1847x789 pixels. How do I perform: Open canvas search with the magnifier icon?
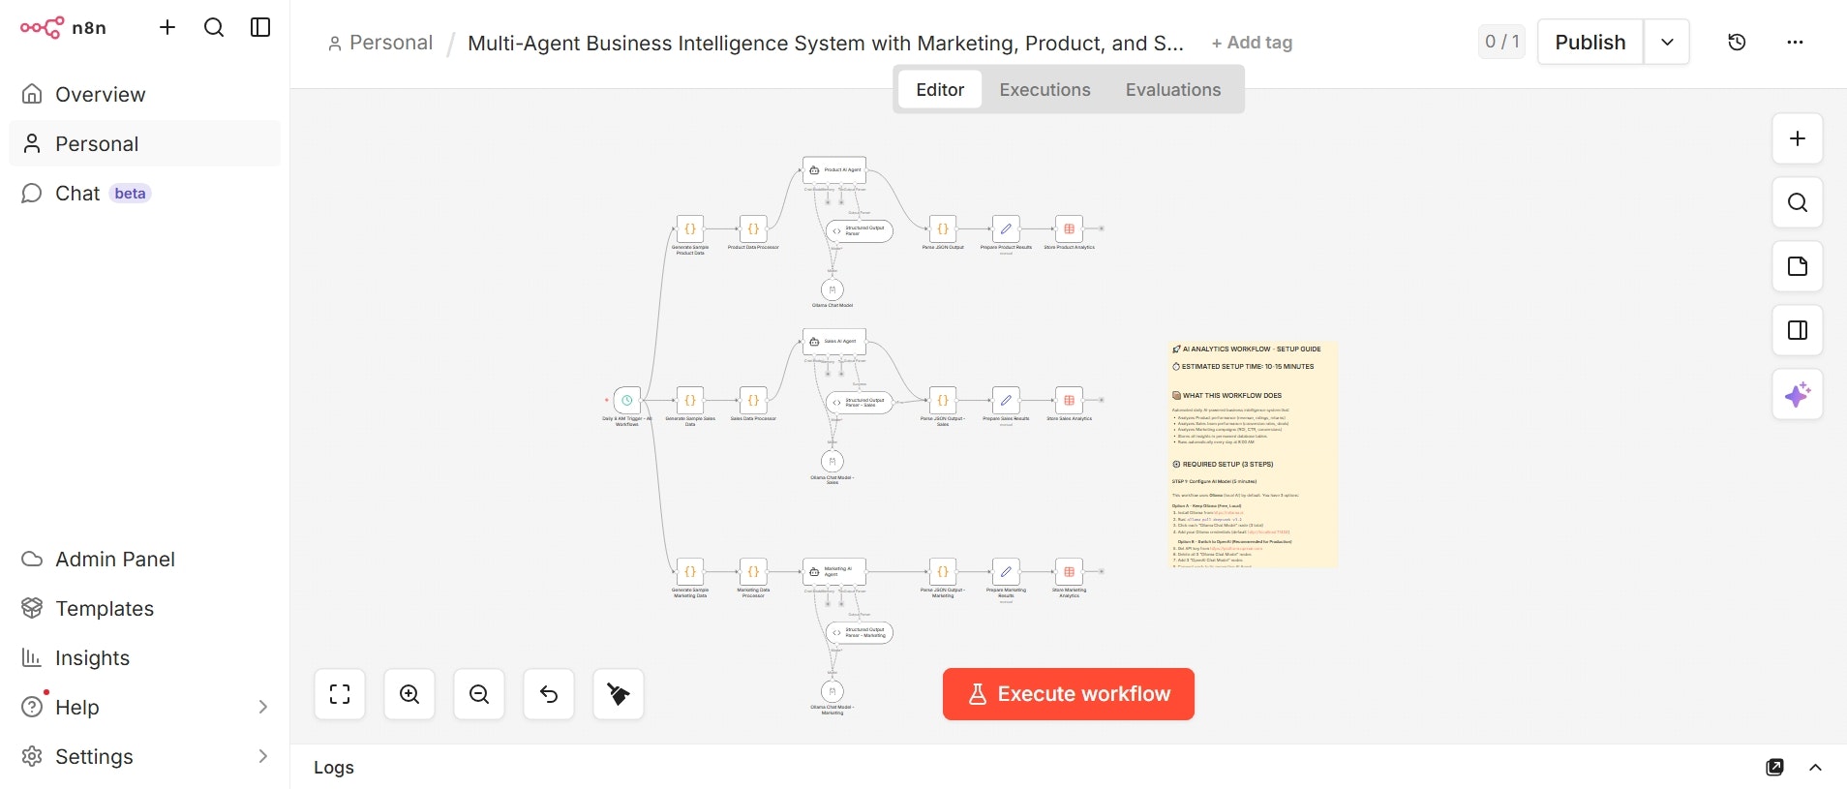click(1798, 203)
